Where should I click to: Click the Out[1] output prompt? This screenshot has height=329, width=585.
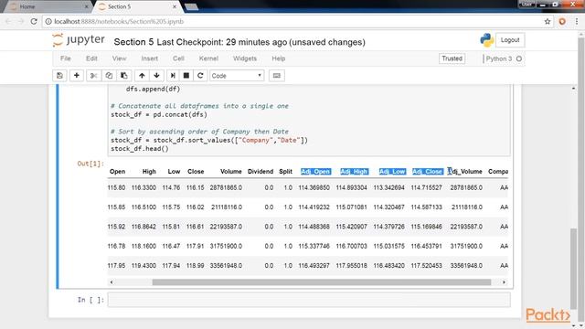[x=90, y=164]
